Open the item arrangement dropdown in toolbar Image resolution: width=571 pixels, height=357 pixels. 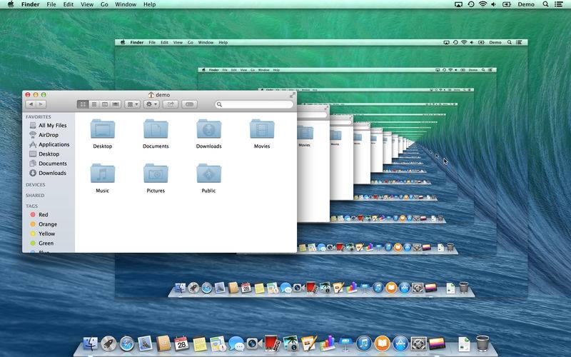132,104
